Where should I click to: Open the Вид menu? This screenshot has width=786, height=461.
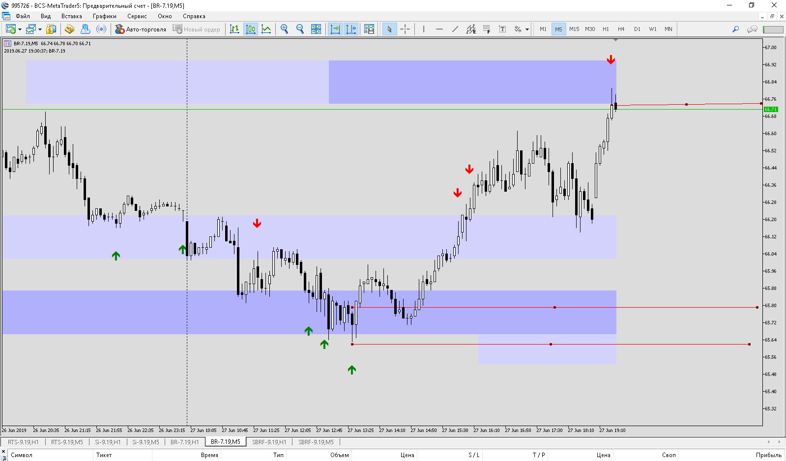[x=46, y=16]
